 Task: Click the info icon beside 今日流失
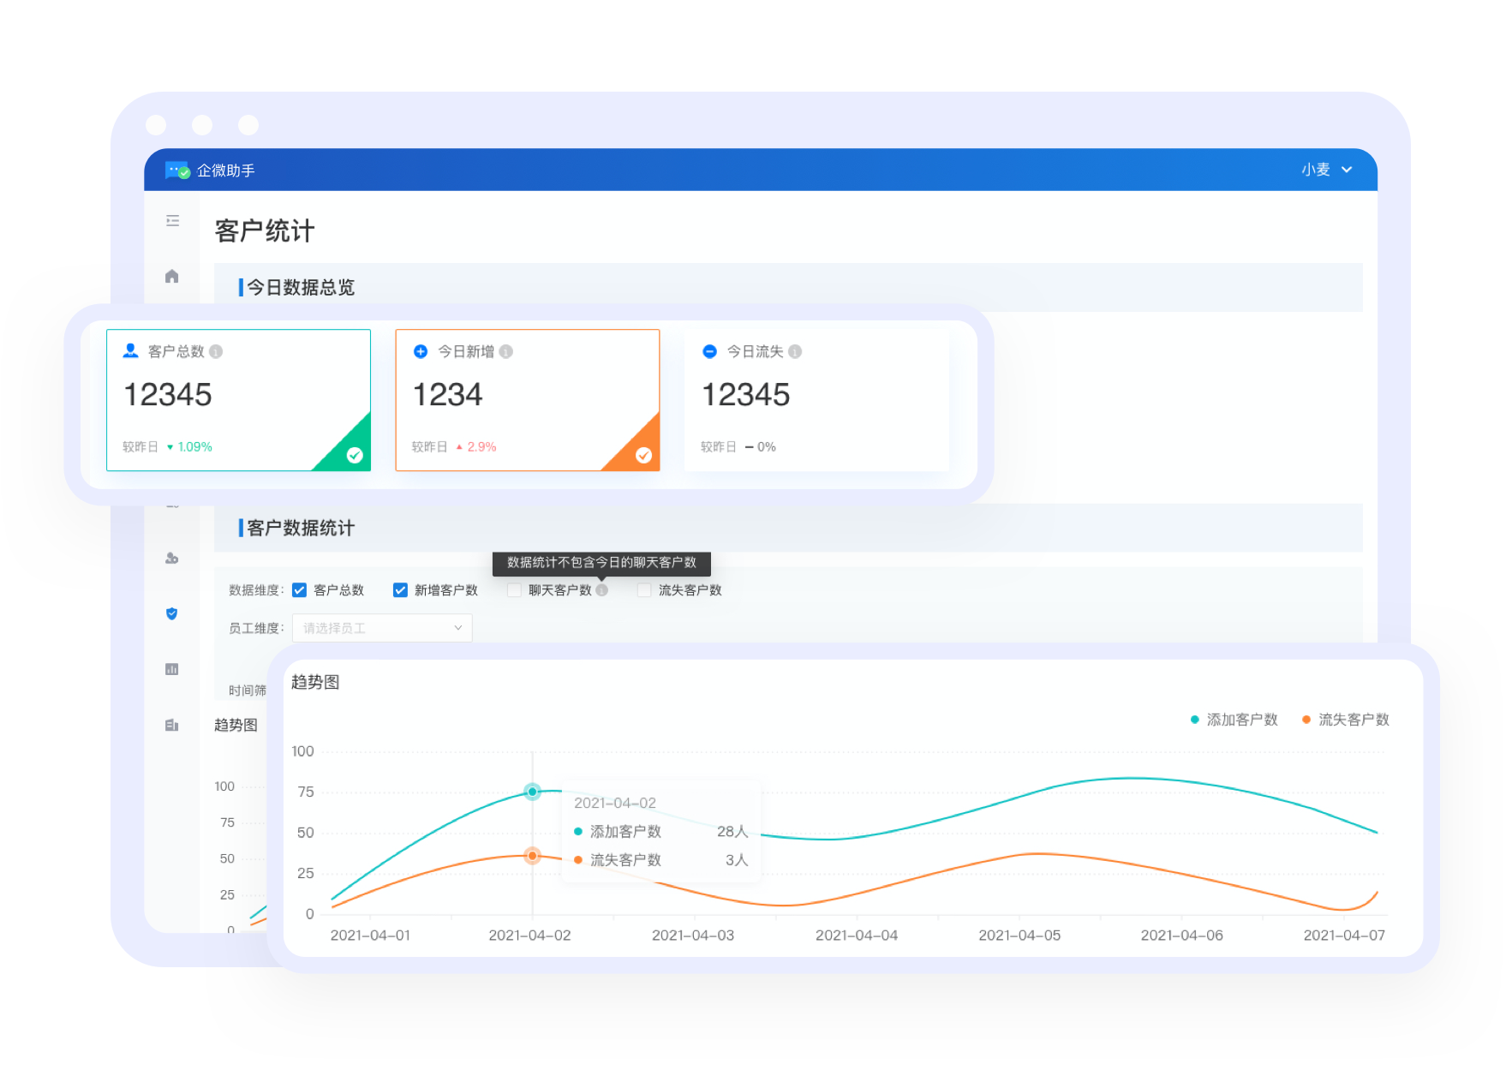pos(795,351)
